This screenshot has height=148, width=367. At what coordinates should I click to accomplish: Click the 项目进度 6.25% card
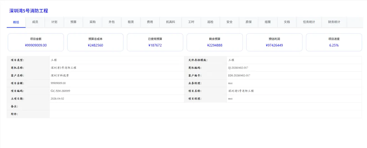click(x=334, y=42)
